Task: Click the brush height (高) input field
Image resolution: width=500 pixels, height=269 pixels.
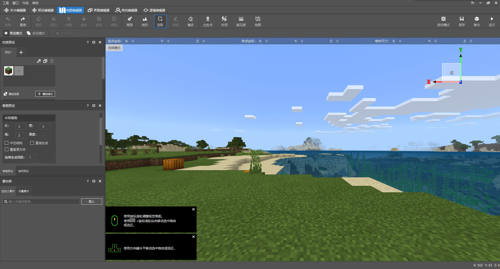Action: point(21,135)
